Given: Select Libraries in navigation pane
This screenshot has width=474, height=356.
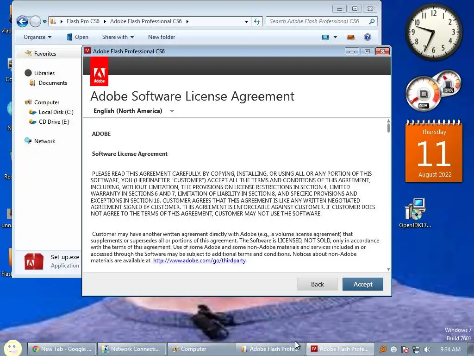Looking at the screenshot, I should point(44,73).
